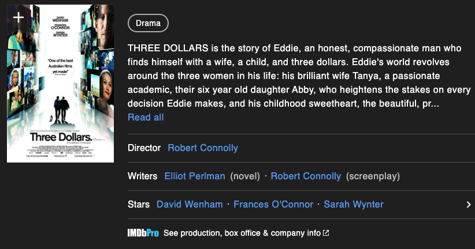Expand plot summary with Read all
The width and height of the screenshot is (475, 249).
tap(146, 117)
